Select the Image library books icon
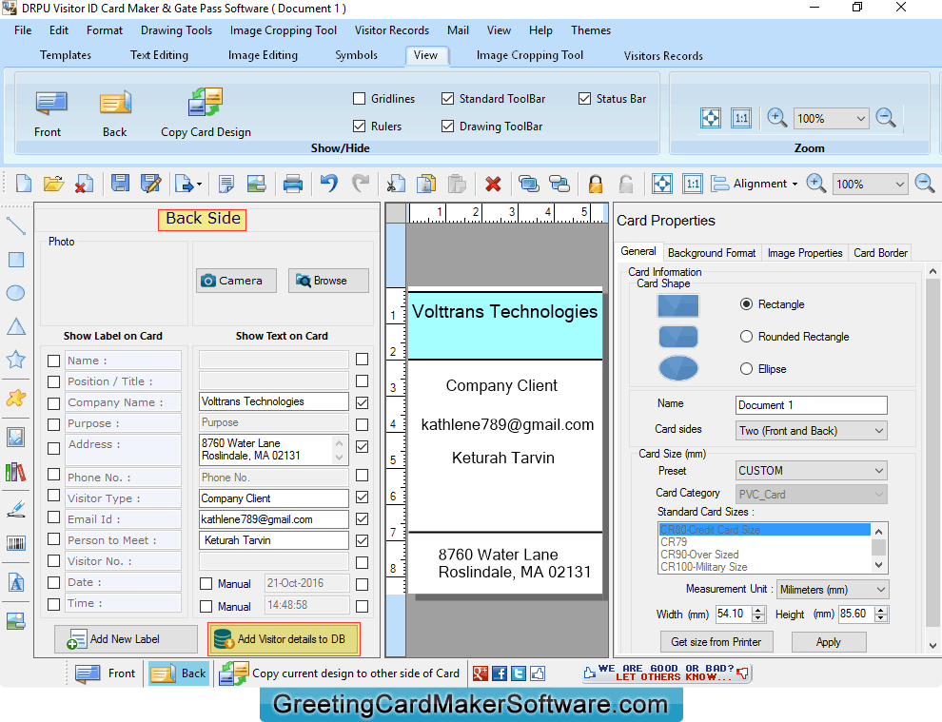This screenshot has width=942, height=722. (x=15, y=472)
